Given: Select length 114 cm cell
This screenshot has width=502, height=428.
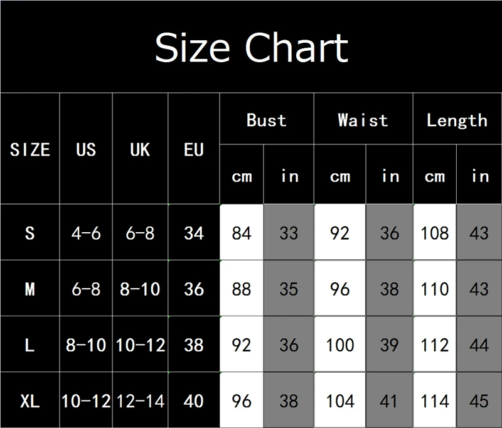Looking at the screenshot, I should (x=435, y=400).
